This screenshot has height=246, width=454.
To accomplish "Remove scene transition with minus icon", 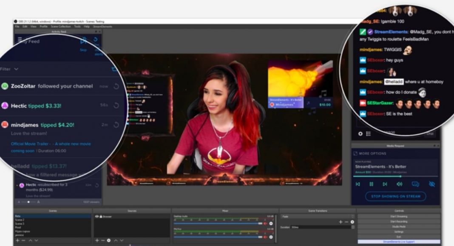I will point(346,222).
